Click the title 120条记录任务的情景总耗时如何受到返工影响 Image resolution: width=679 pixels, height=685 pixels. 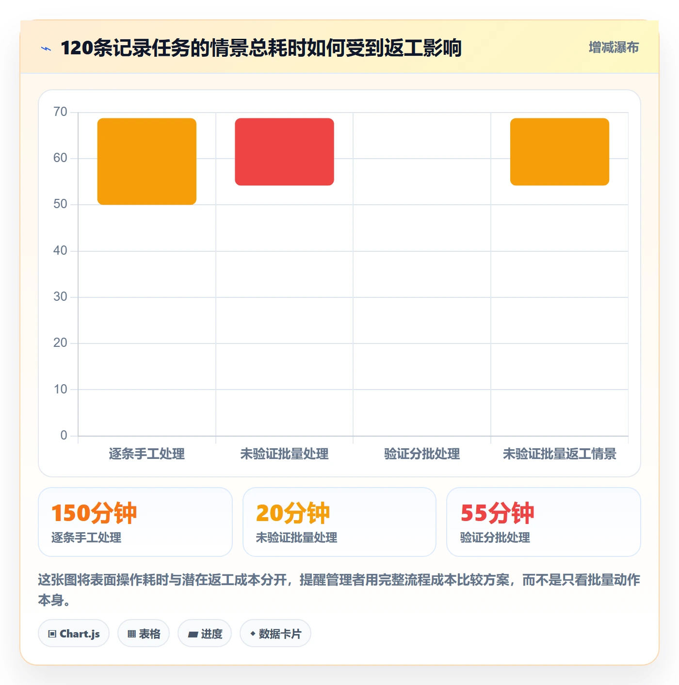pyautogui.click(x=261, y=48)
